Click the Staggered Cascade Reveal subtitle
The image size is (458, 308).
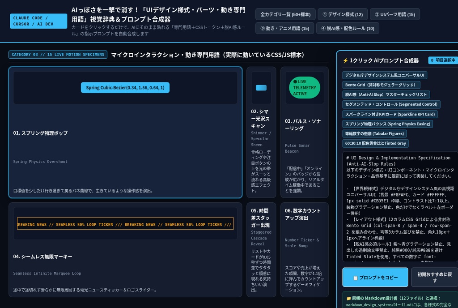pyautogui.click(x=261, y=238)
